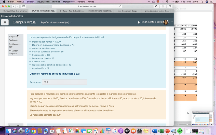The image size is (216, 135).
Task: Open the notifications bell icon
Action: pos(139,22)
